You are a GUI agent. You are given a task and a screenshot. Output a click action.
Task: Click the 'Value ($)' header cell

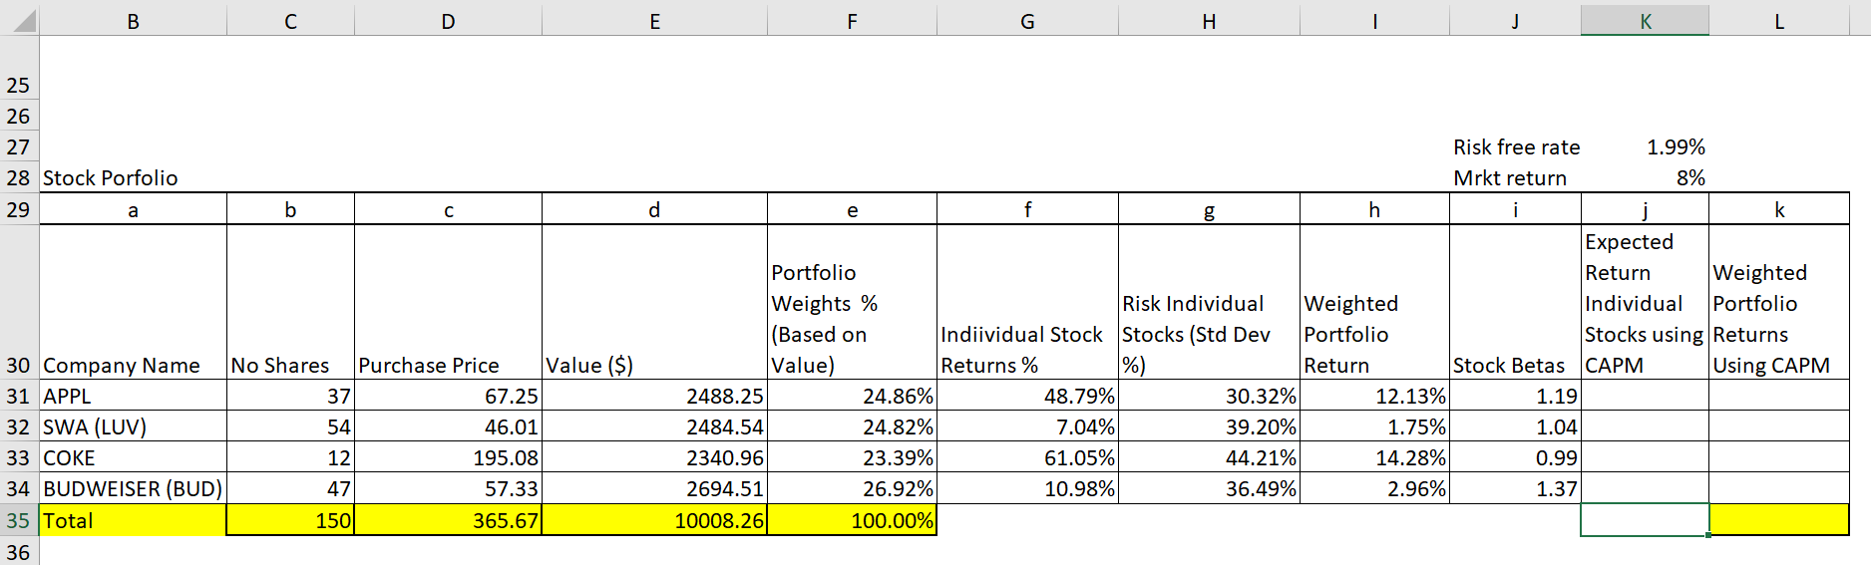pos(655,302)
